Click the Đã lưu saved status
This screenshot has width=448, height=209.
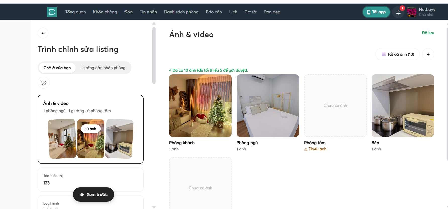point(428,33)
